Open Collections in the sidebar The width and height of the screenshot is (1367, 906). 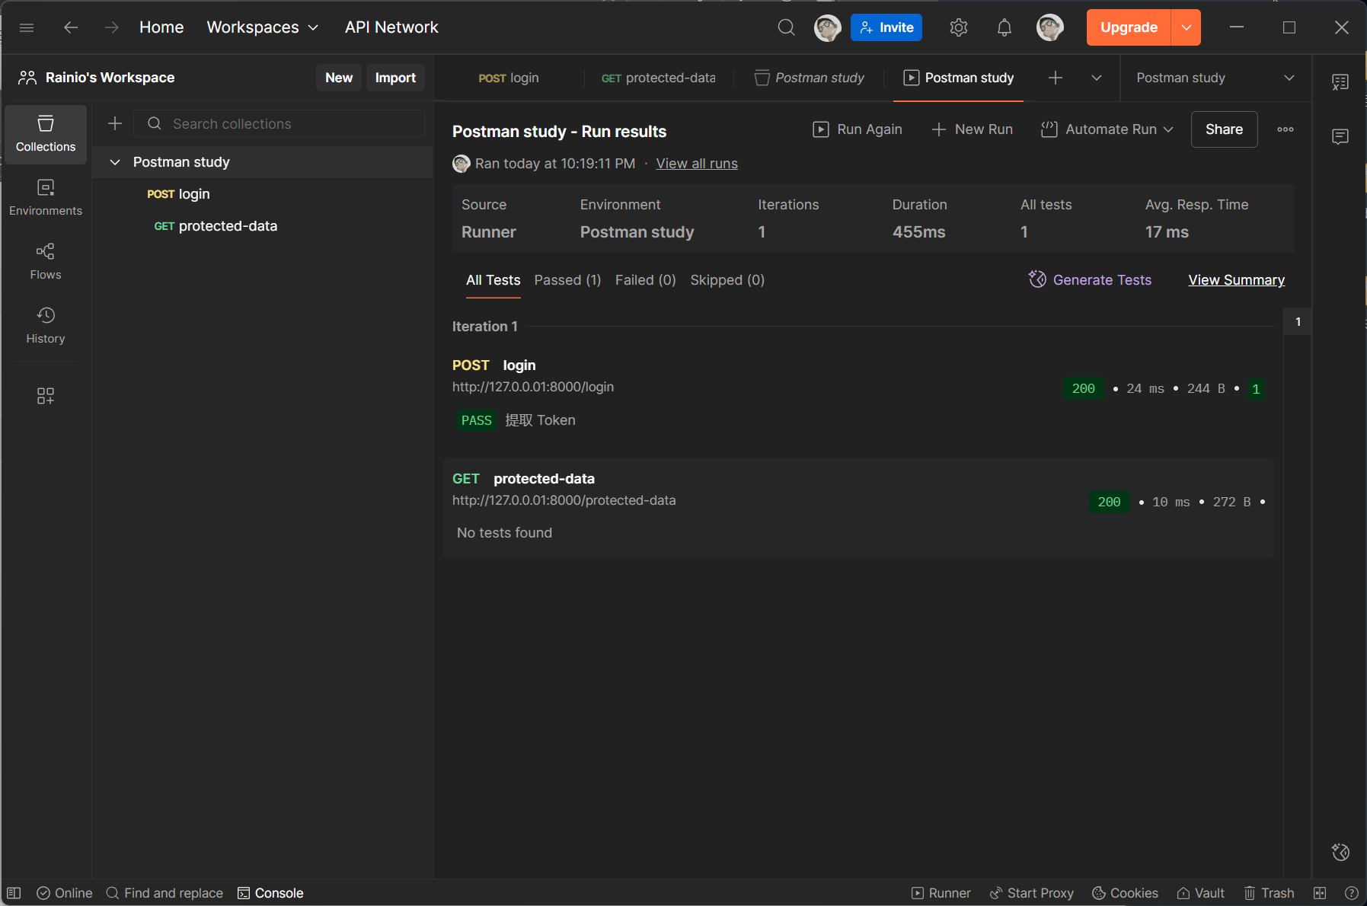[46, 134]
